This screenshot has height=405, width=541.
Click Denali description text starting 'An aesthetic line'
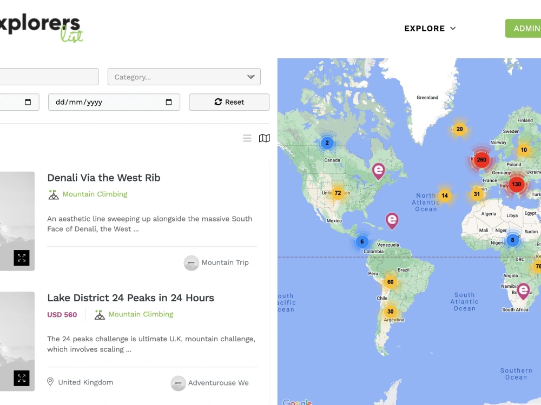(150, 224)
